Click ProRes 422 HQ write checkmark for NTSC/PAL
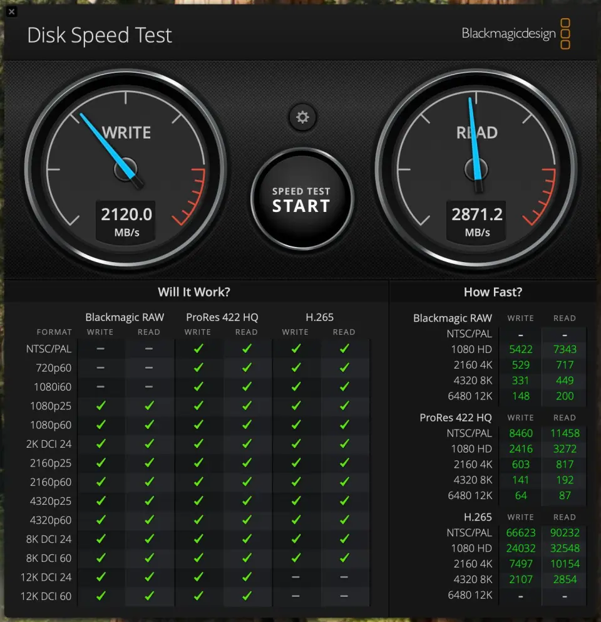The width and height of the screenshot is (601, 622). (x=198, y=349)
